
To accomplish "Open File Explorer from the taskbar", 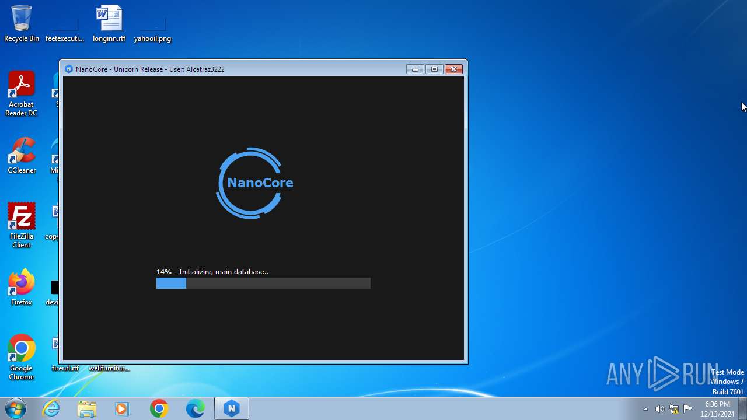I will click(87, 408).
